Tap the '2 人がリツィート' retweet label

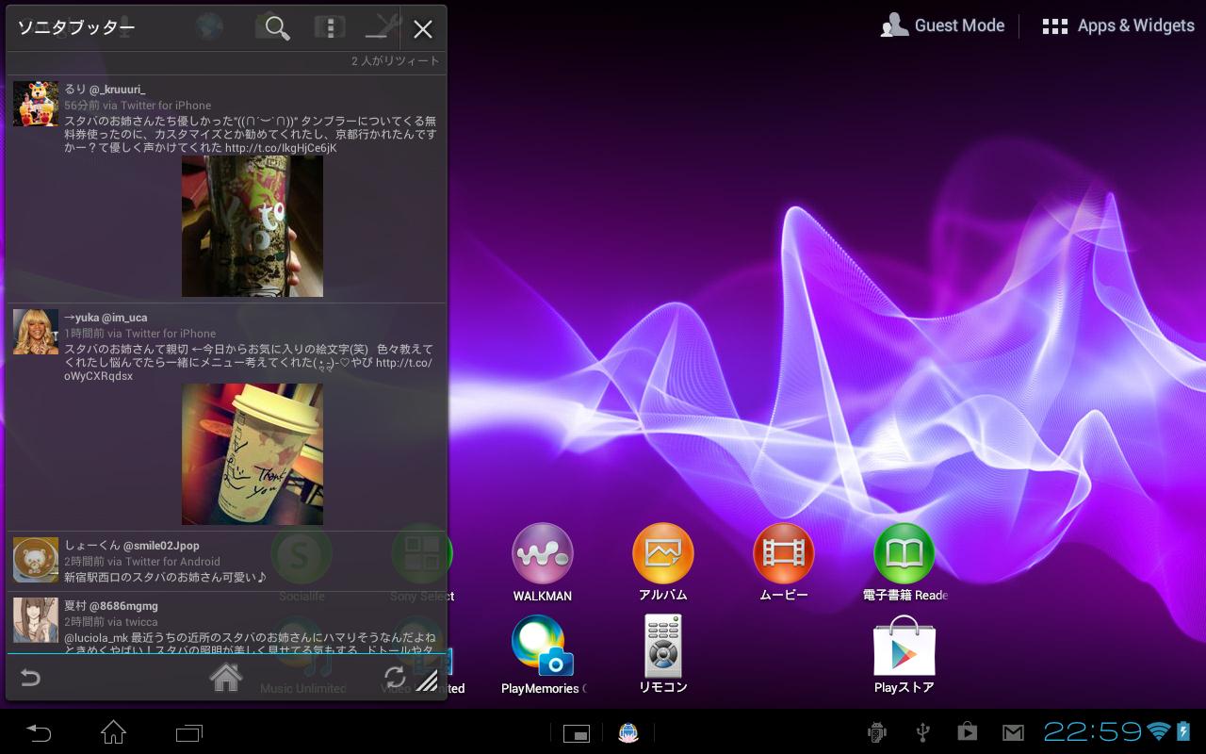396,61
